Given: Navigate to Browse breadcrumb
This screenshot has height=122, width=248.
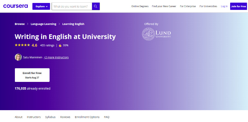Looking at the screenshot, I should (20, 24).
